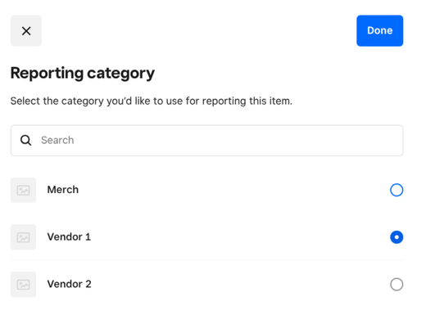
Task: Click the Vendor 2 category name
Action: click(x=70, y=284)
